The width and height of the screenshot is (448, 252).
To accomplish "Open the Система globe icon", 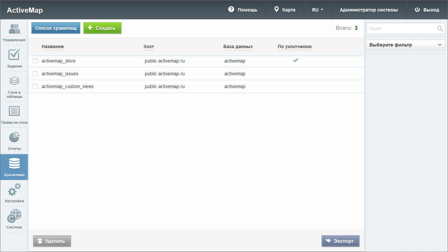I will [14, 216].
